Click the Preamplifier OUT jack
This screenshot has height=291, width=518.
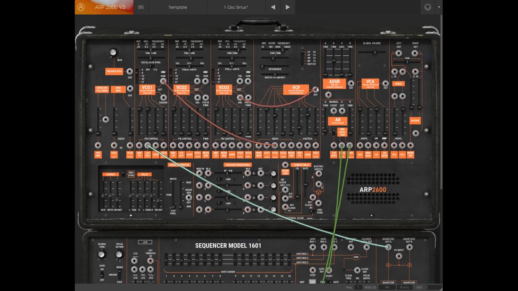point(130,71)
